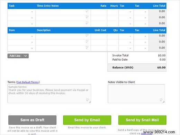The width and height of the screenshot is (180, 135).
Task: Click second Time Entry Notes field
Action: point(63,18)
